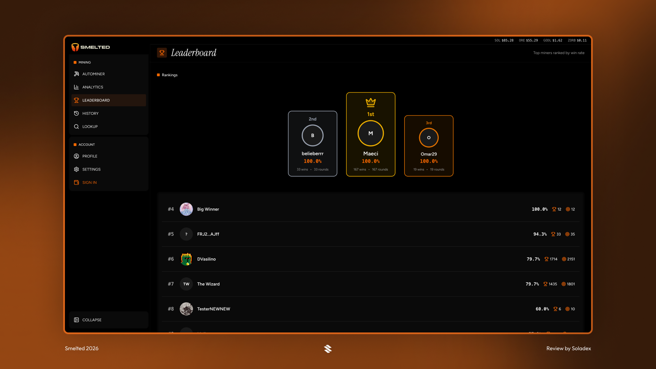656x369 pixels.
Task: Click the Autominer pickaxe icon
Action: pyautogui.click(x=77, y=74)
